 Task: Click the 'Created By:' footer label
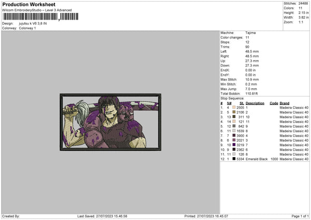click(11, 216)
